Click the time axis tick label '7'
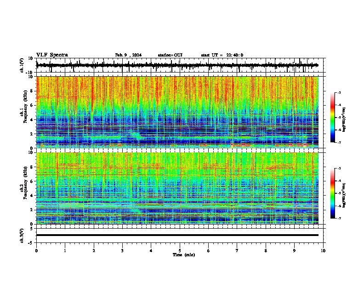 [237, 251]
